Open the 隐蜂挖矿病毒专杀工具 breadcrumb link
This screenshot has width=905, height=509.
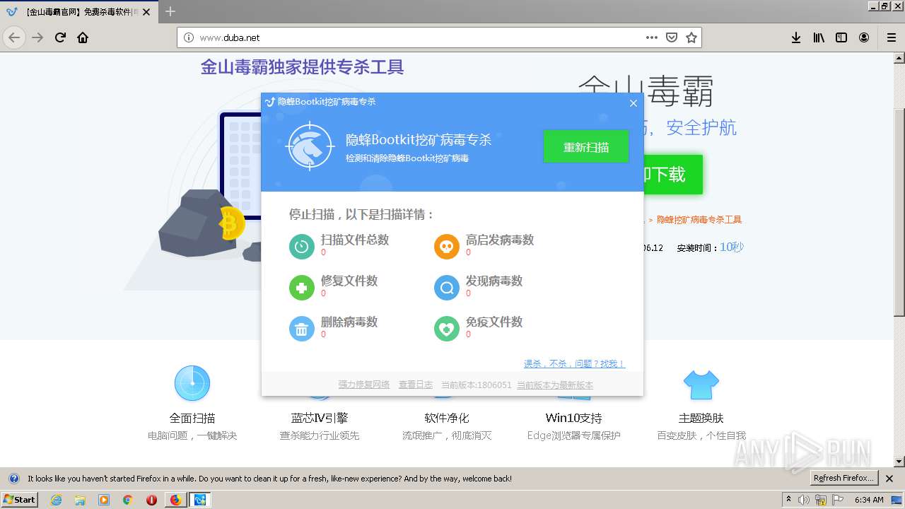coord(699,220)
